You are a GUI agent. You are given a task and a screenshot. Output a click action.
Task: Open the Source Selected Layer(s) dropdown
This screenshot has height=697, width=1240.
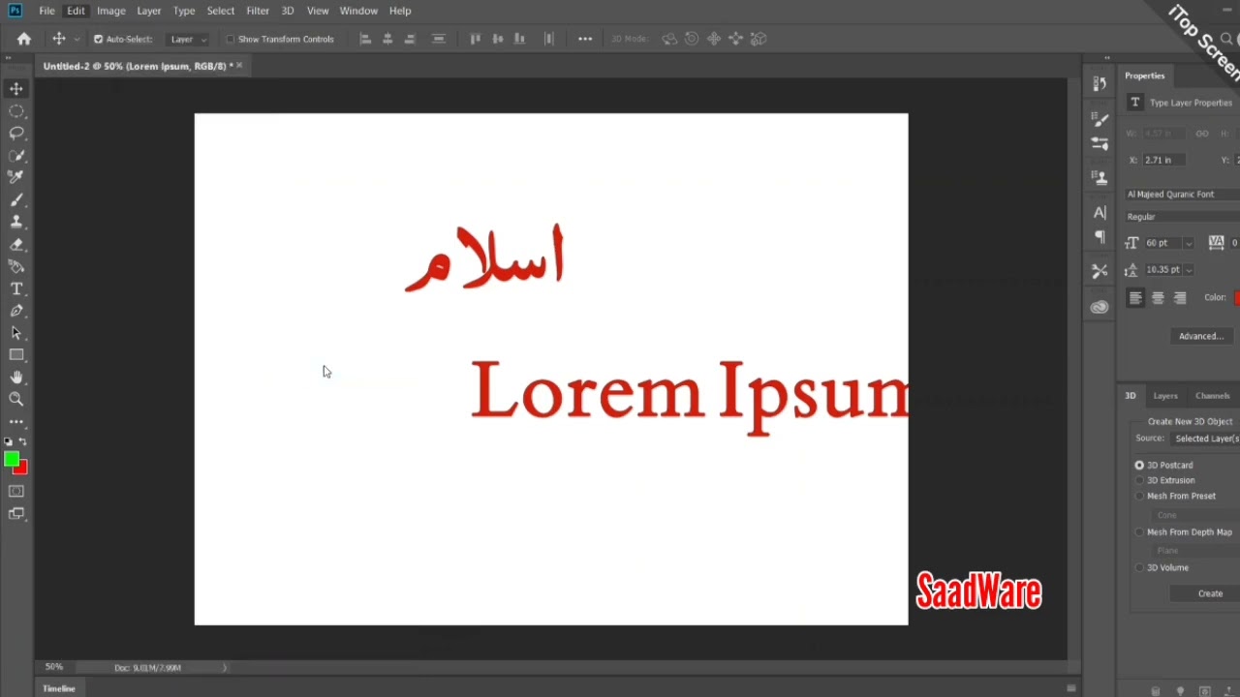click(x=1205, y=439)
